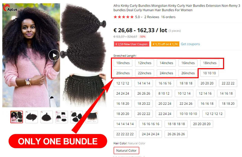Select Natural Color hair color swatch
The width and height of the screenshot is (242, 157).
click(x=126, y=150)
